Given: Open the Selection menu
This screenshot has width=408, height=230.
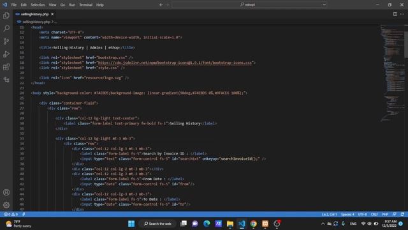Looking at the screenshot, I should pyautogui.click(x=38, y=4).
